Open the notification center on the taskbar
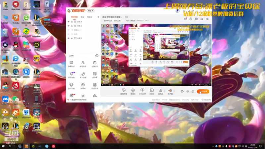Viewport: 265px width, 149px height. (x=260, y=146)
